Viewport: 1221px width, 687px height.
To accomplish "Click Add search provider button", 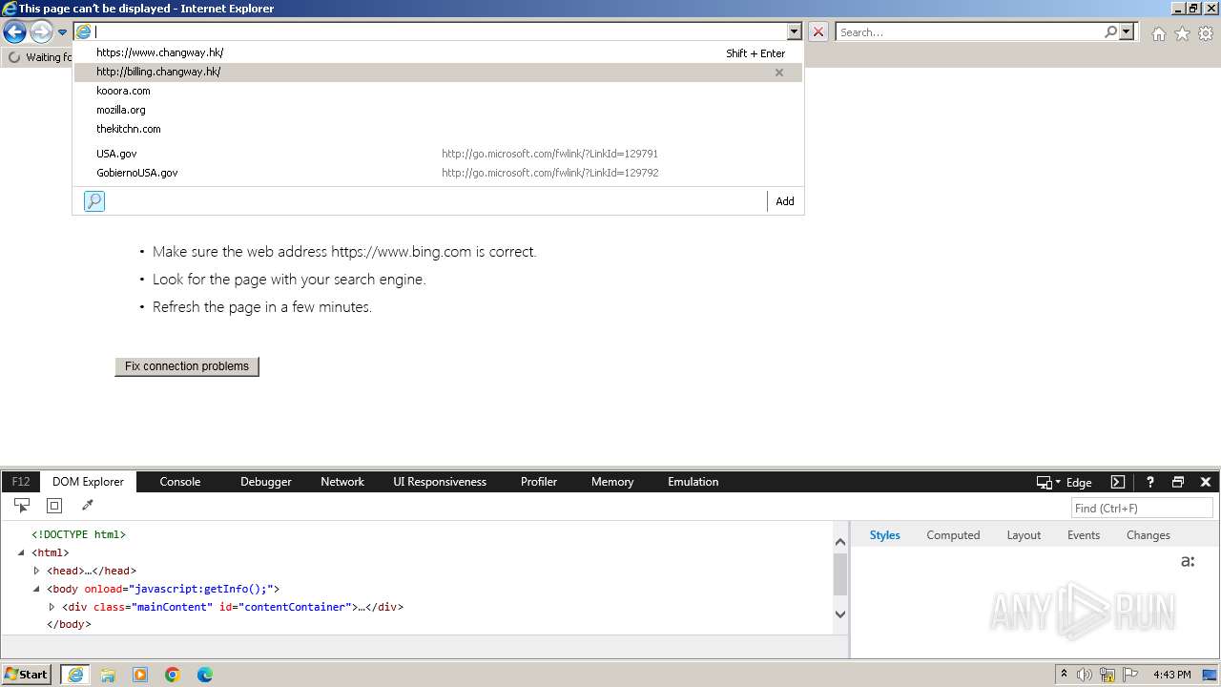I will pos(785,201).
